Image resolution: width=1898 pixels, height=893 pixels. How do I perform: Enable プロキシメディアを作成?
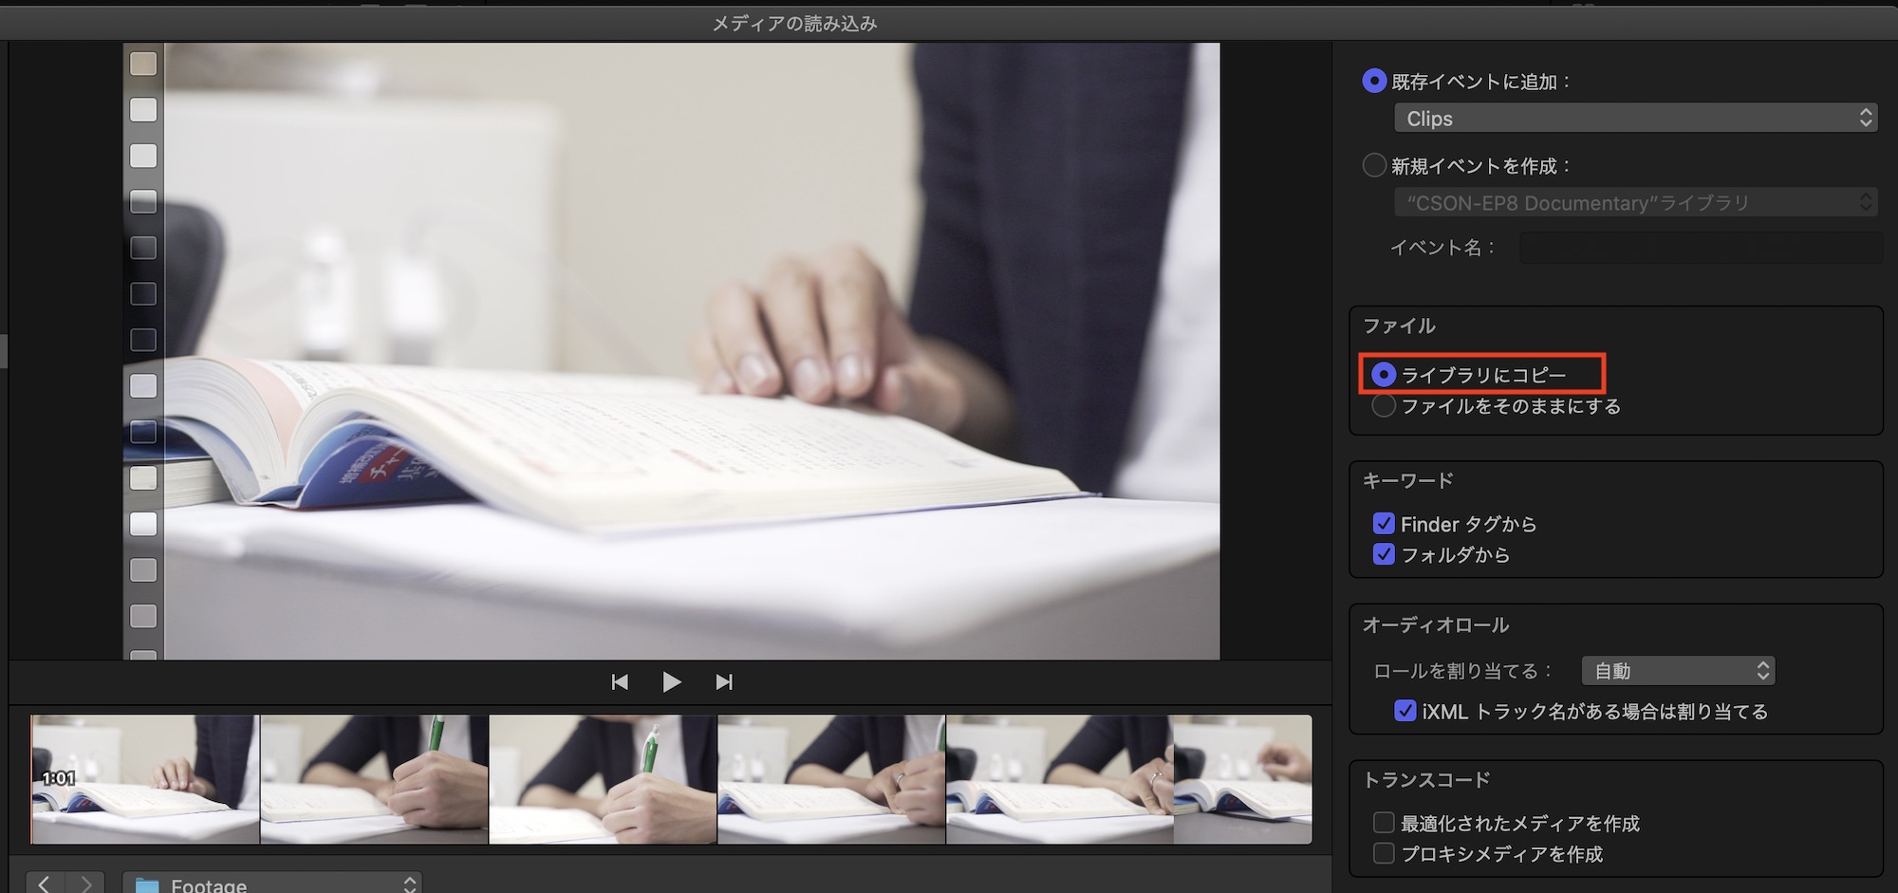point(1384,853)
